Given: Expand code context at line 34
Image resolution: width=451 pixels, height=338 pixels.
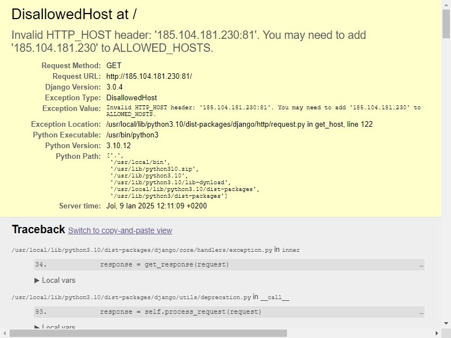Looking at the screenshot, I should tap(229, 264).
